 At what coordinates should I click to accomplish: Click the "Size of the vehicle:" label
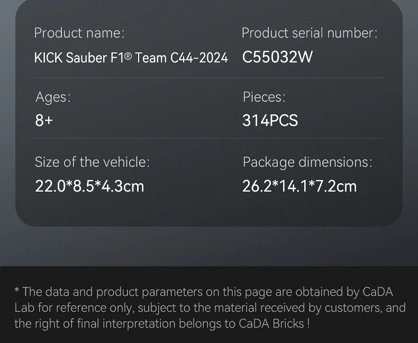(x=92, y=162)
